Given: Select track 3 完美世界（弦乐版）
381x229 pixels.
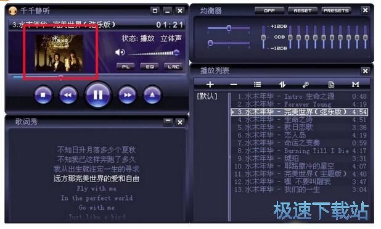Looking at the screenshot, I should [x=299, y=112].
